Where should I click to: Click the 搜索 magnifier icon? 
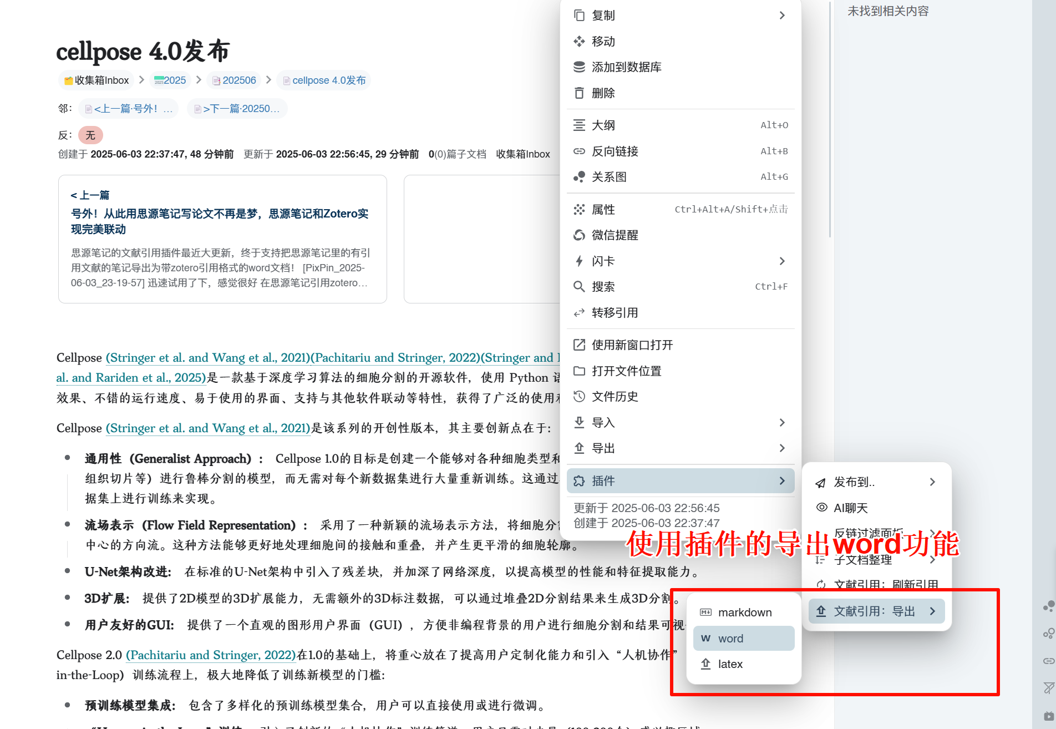[x=579, y=287]
